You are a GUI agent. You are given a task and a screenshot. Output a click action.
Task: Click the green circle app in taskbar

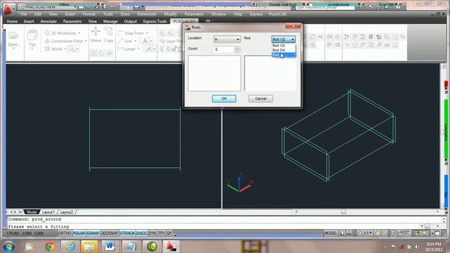(x=152, y=246)
